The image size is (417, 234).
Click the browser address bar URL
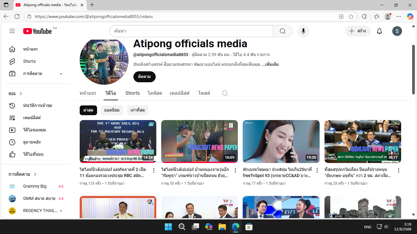coord(94,16)
